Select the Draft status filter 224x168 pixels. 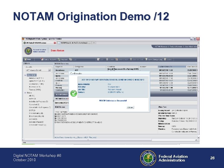[x=32, y=110]
